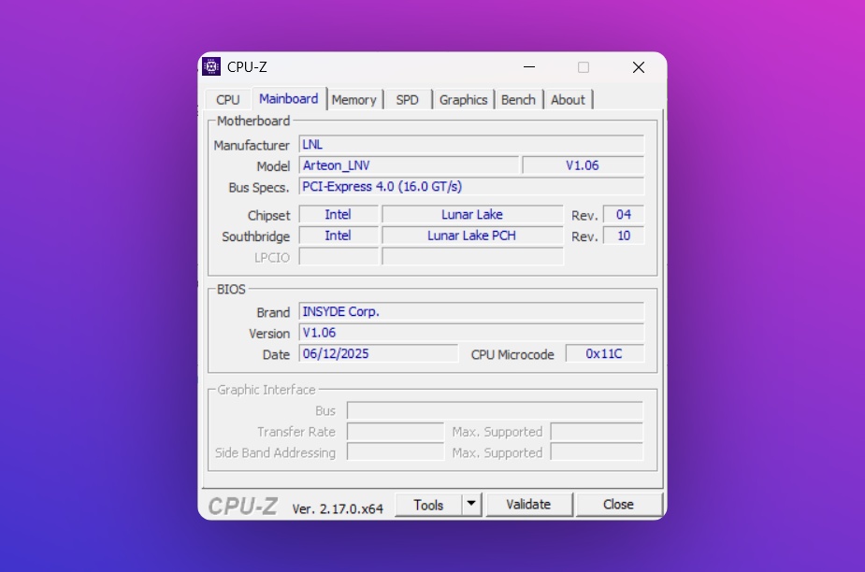865x572 pixels.
Task: Switch to the CPU tab
Action: (227, 100)
